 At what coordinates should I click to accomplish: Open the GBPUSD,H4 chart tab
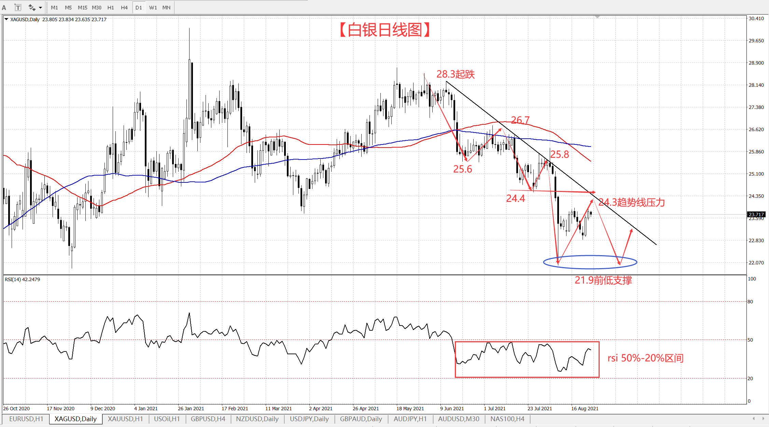tap(208, 419)
